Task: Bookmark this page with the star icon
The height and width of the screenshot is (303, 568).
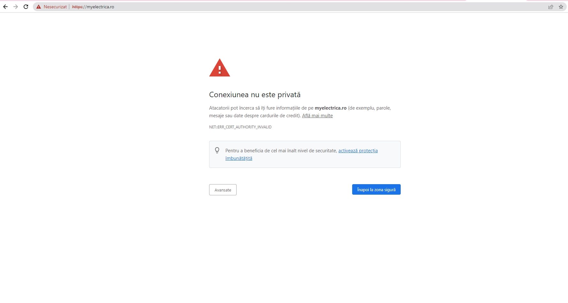Action: (x=561, y=7)
